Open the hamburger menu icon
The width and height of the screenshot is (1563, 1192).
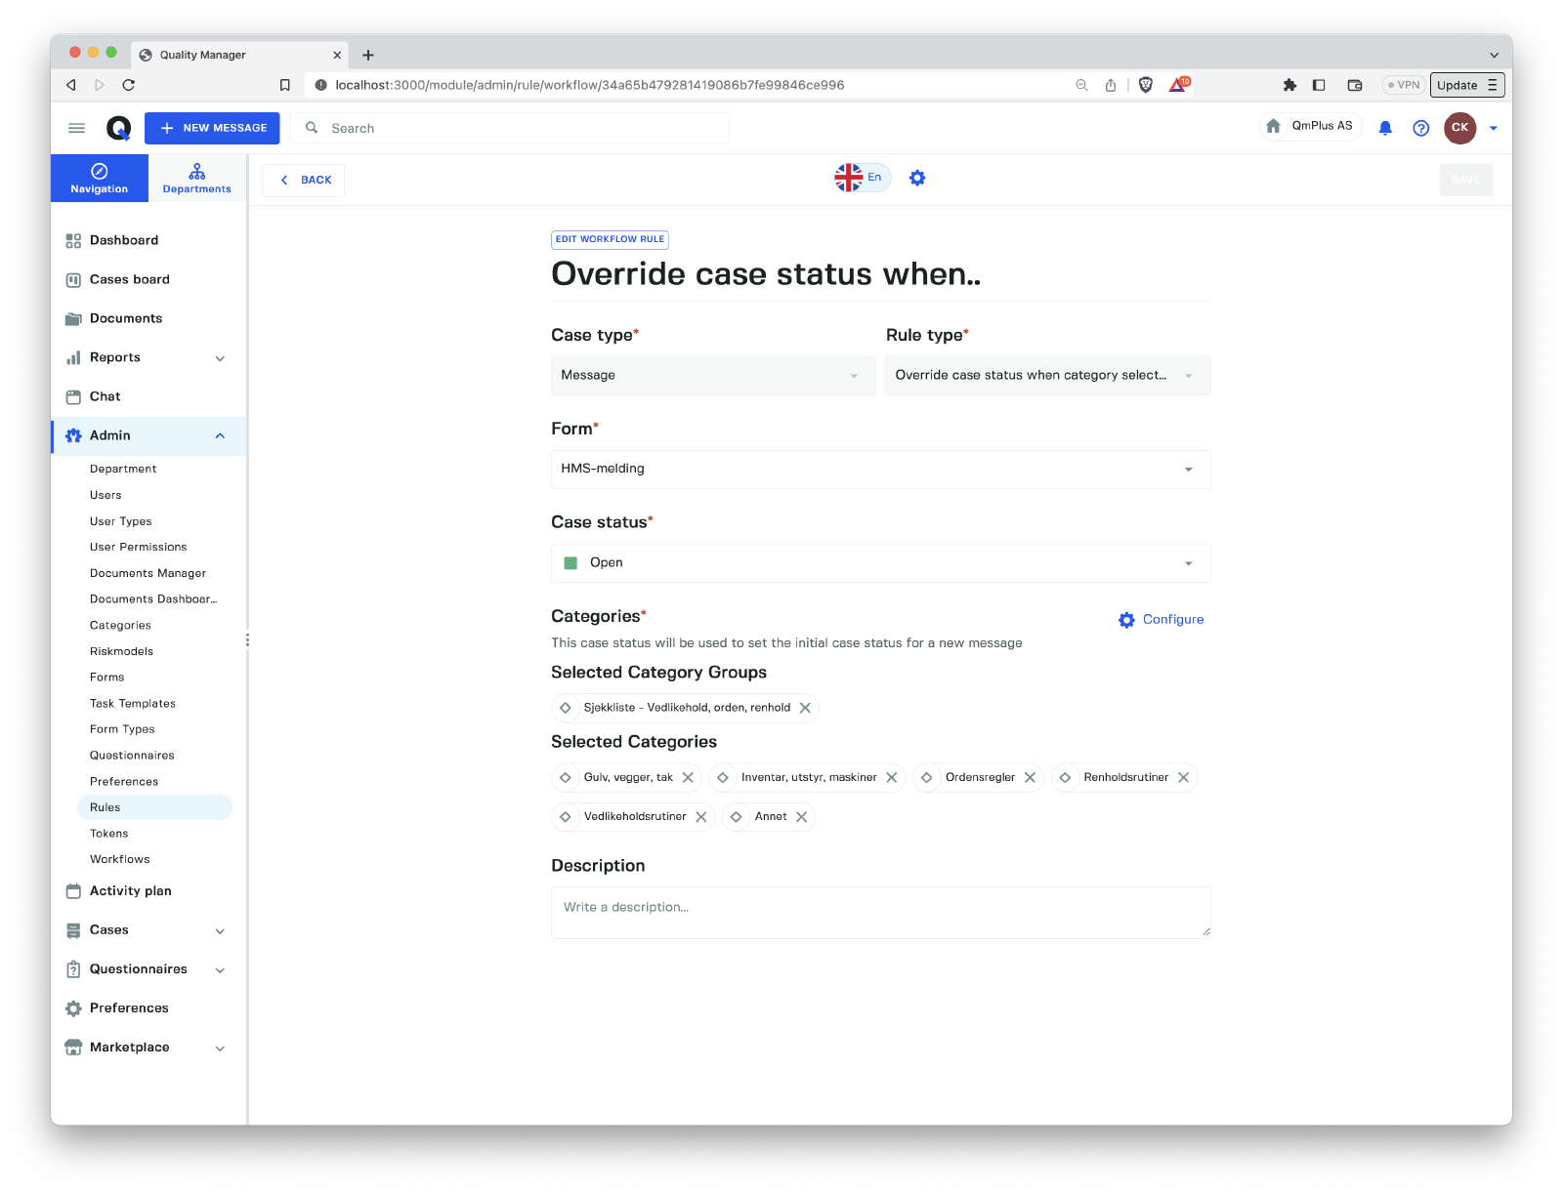coord(76,128)
